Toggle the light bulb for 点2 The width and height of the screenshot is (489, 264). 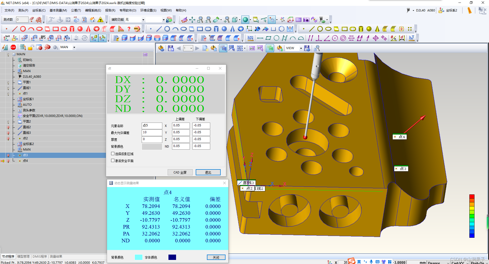pos(8,138)
